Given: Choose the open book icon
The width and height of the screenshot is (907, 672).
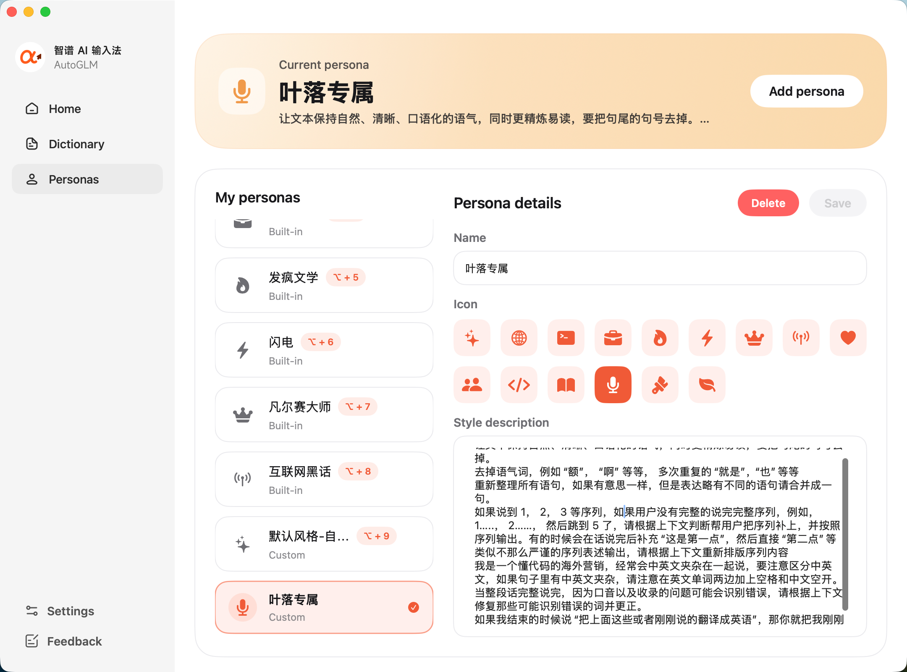Looking at the screenshot, I should (566, 385).
